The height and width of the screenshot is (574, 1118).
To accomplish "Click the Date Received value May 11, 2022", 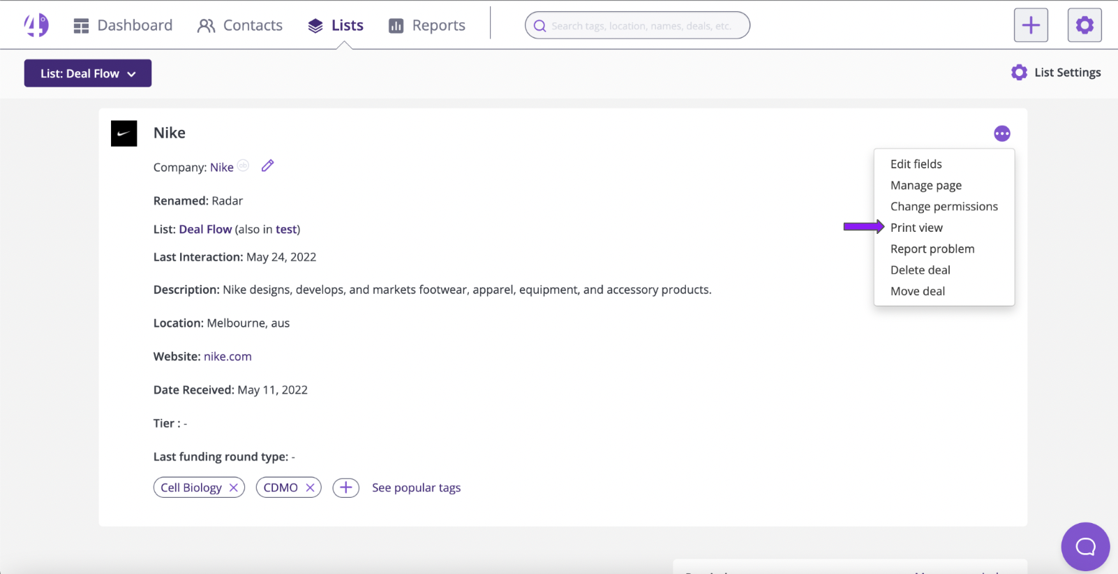I will (272, 390).
